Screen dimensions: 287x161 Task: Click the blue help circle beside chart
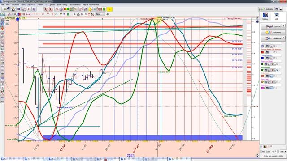[x=257, y=21]
